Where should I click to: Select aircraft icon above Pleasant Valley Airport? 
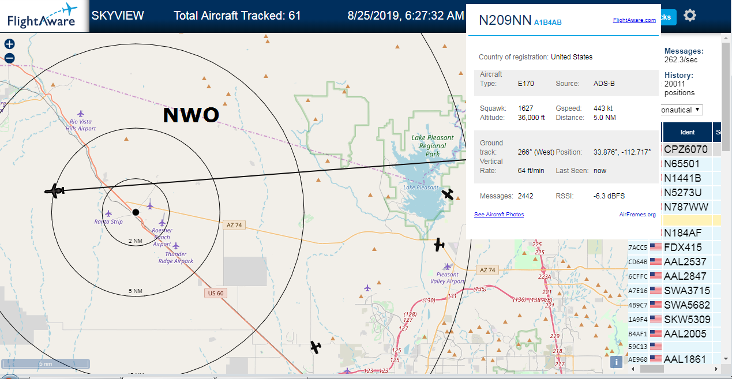point(440,245)
